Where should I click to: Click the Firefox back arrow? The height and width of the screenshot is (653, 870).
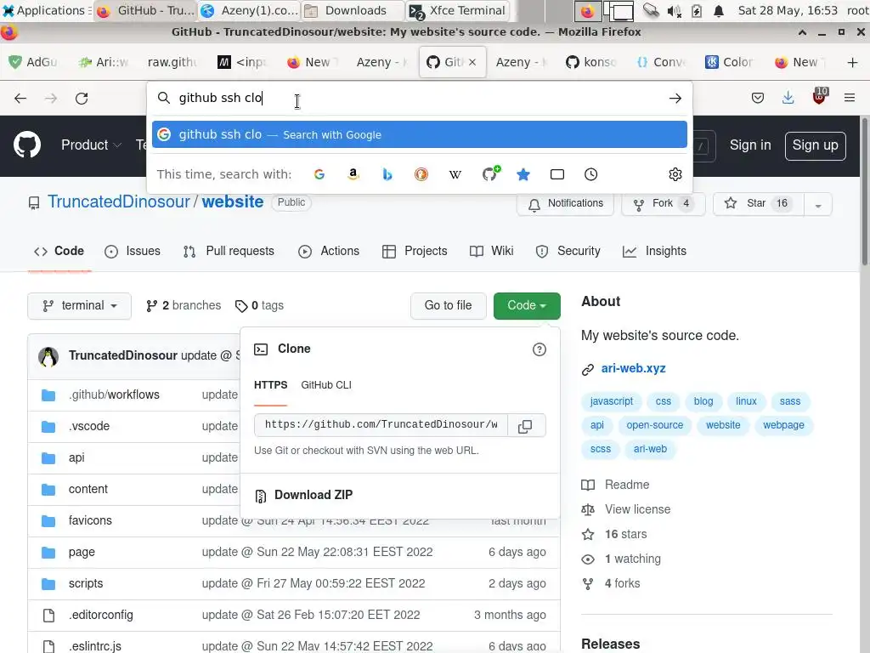(x=20, y=99)
